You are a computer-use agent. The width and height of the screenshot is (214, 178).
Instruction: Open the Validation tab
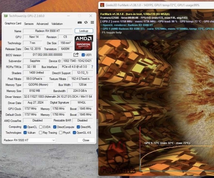coord(57,24)
